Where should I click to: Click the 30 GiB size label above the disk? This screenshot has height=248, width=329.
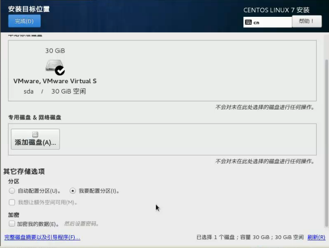pos(55,51)
